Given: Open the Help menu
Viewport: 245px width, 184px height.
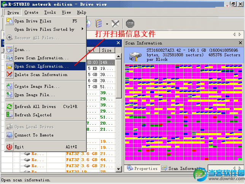Looking at the screenshot, I should pyautogui.click(x=81, y=12).
